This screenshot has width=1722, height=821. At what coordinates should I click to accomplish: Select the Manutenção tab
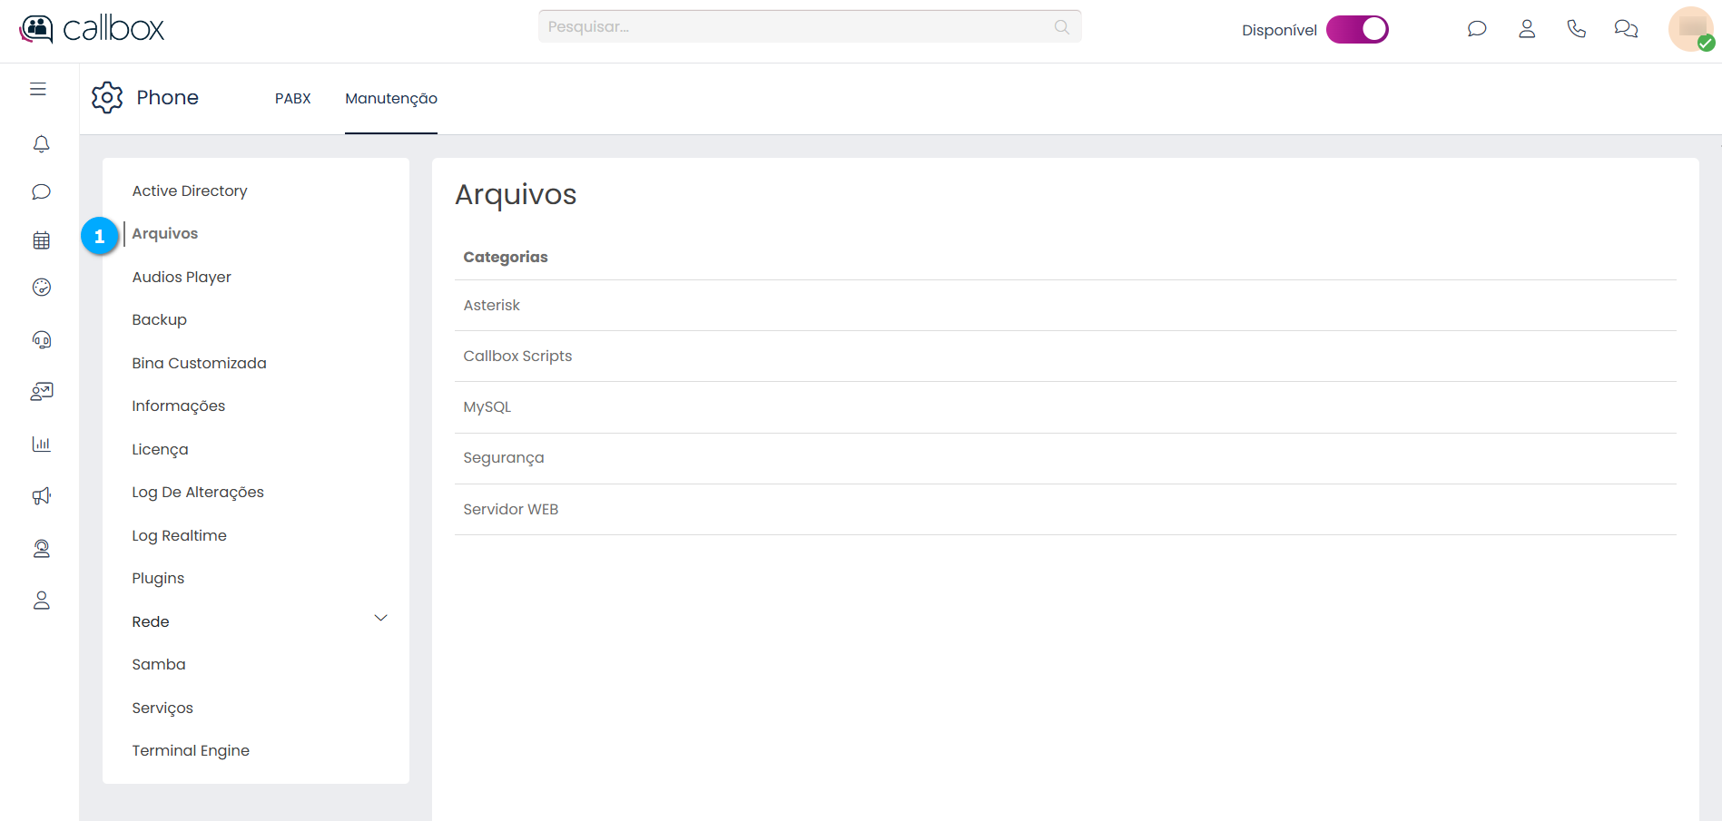pos(391,98)
